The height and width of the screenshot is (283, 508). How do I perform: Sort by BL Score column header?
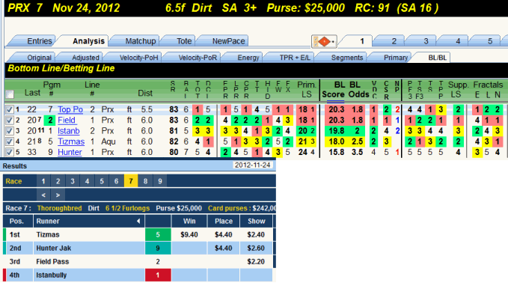(x=334, y=90)
